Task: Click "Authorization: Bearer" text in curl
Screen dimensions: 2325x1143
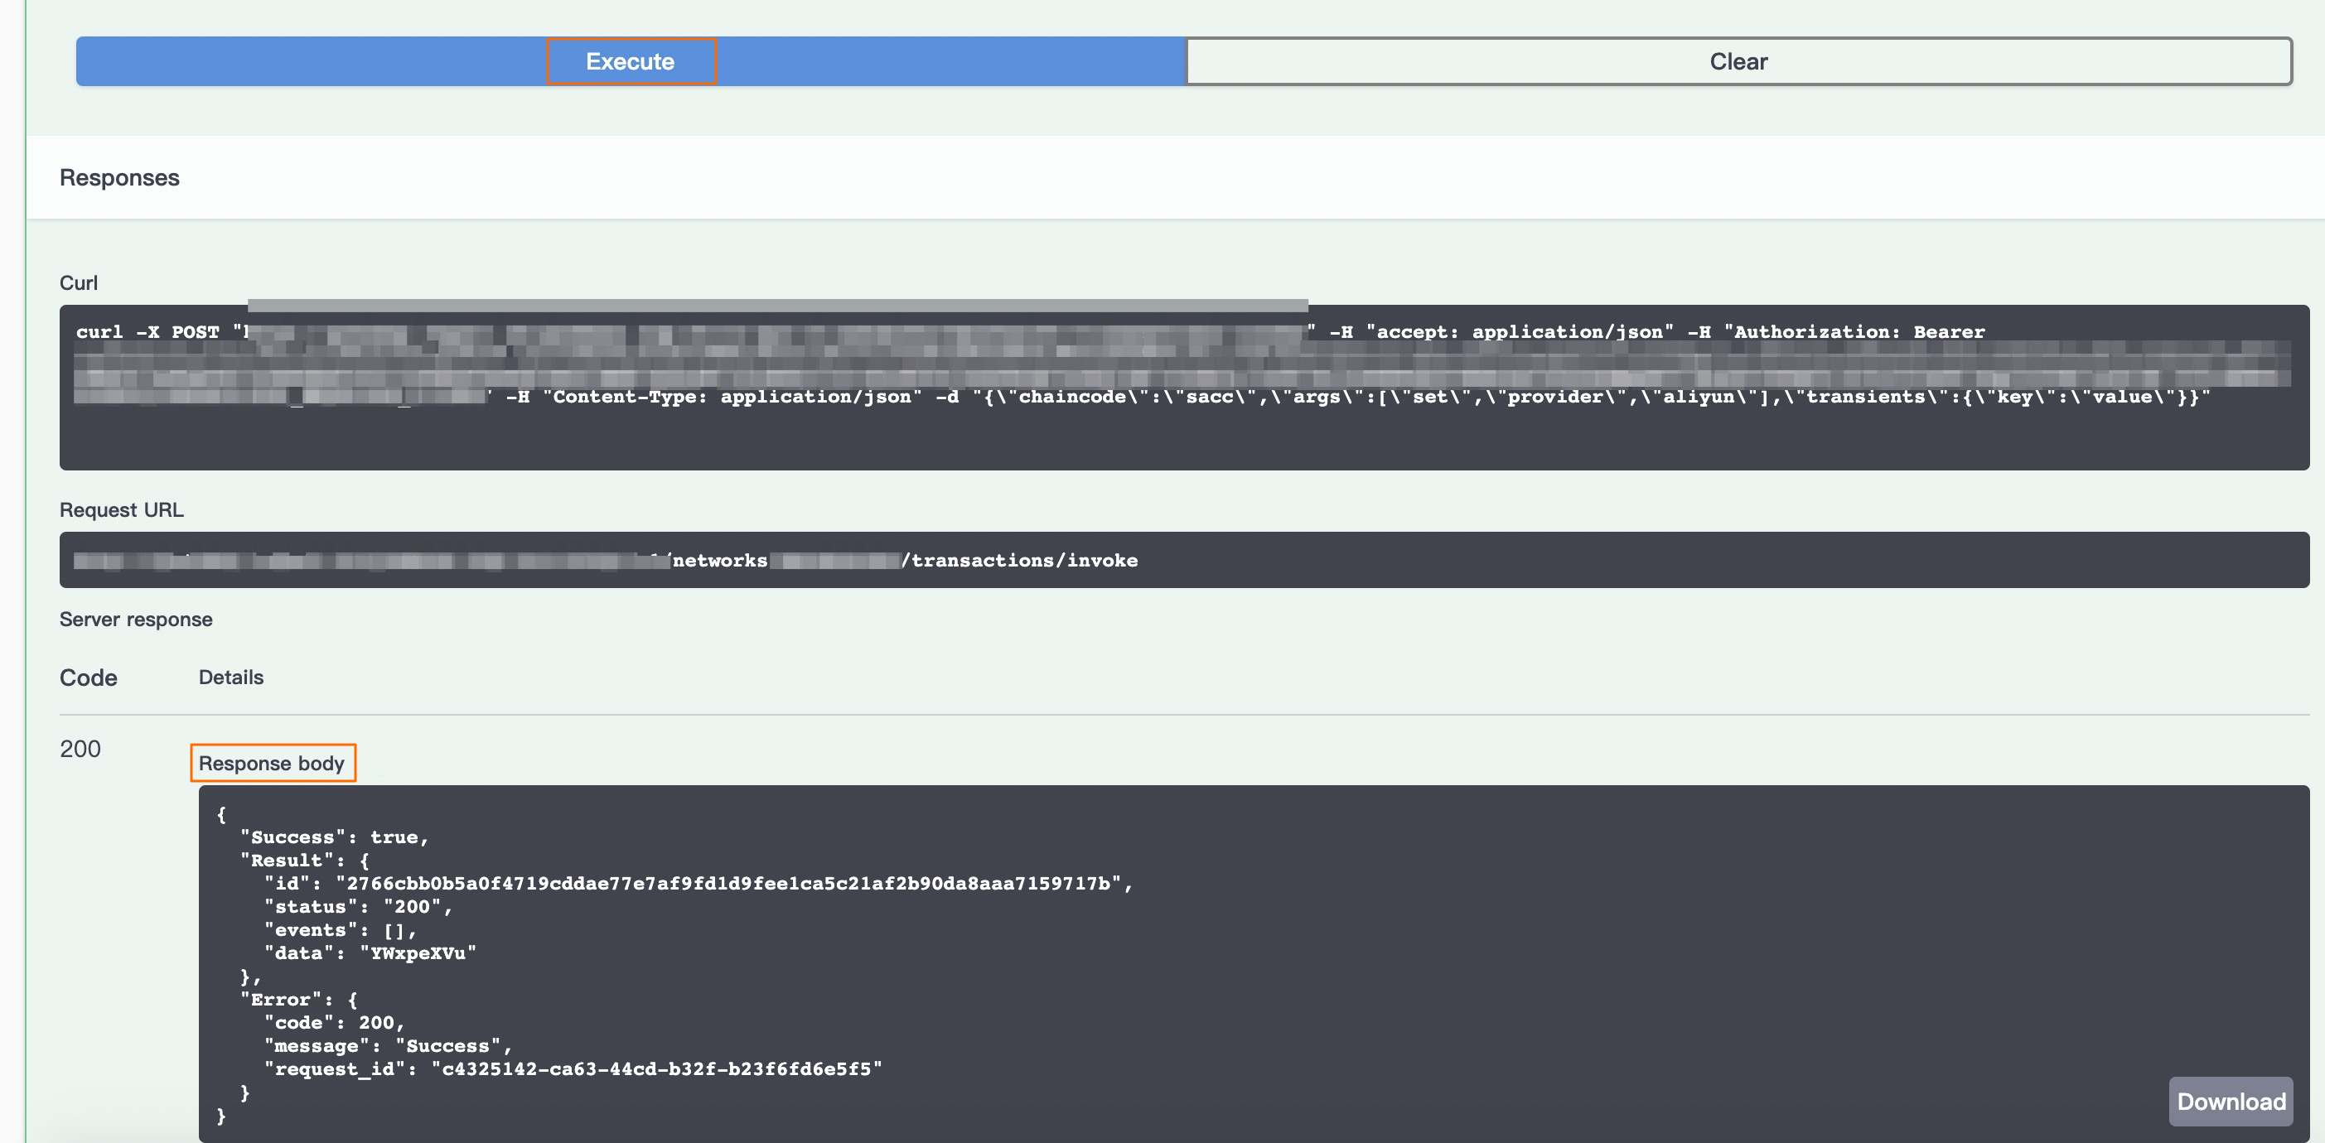Action: [x=1858, y=332]
